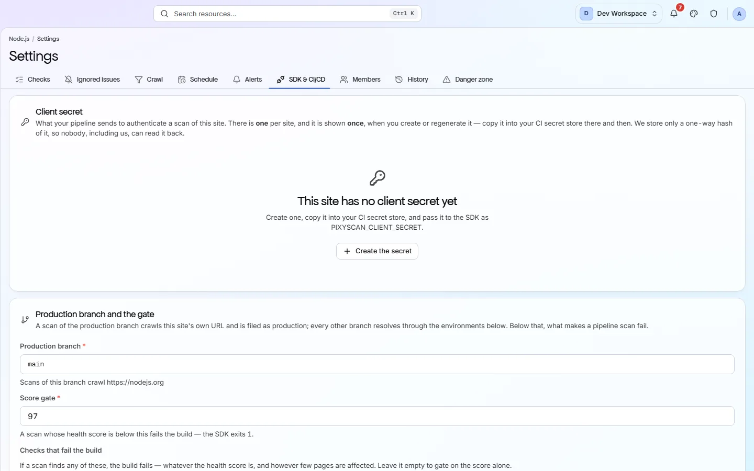
Task: Switch to the Checks tab
Action: click(32, 80)
